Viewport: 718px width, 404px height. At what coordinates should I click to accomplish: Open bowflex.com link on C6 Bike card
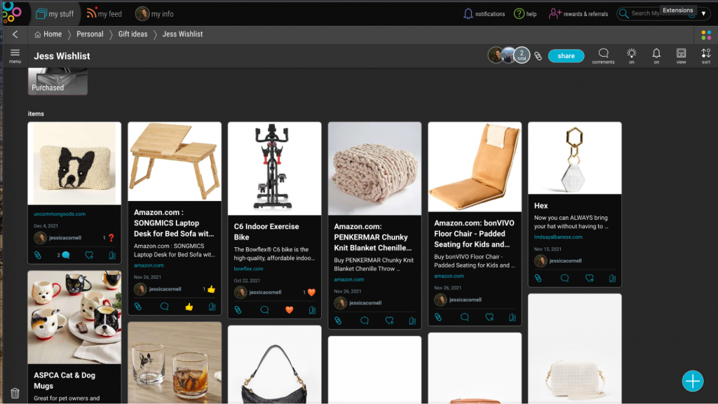249,269
